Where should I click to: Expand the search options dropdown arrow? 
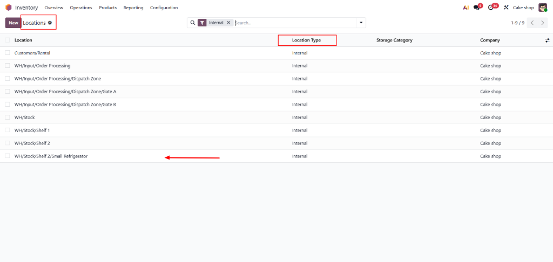coord(361,23)
